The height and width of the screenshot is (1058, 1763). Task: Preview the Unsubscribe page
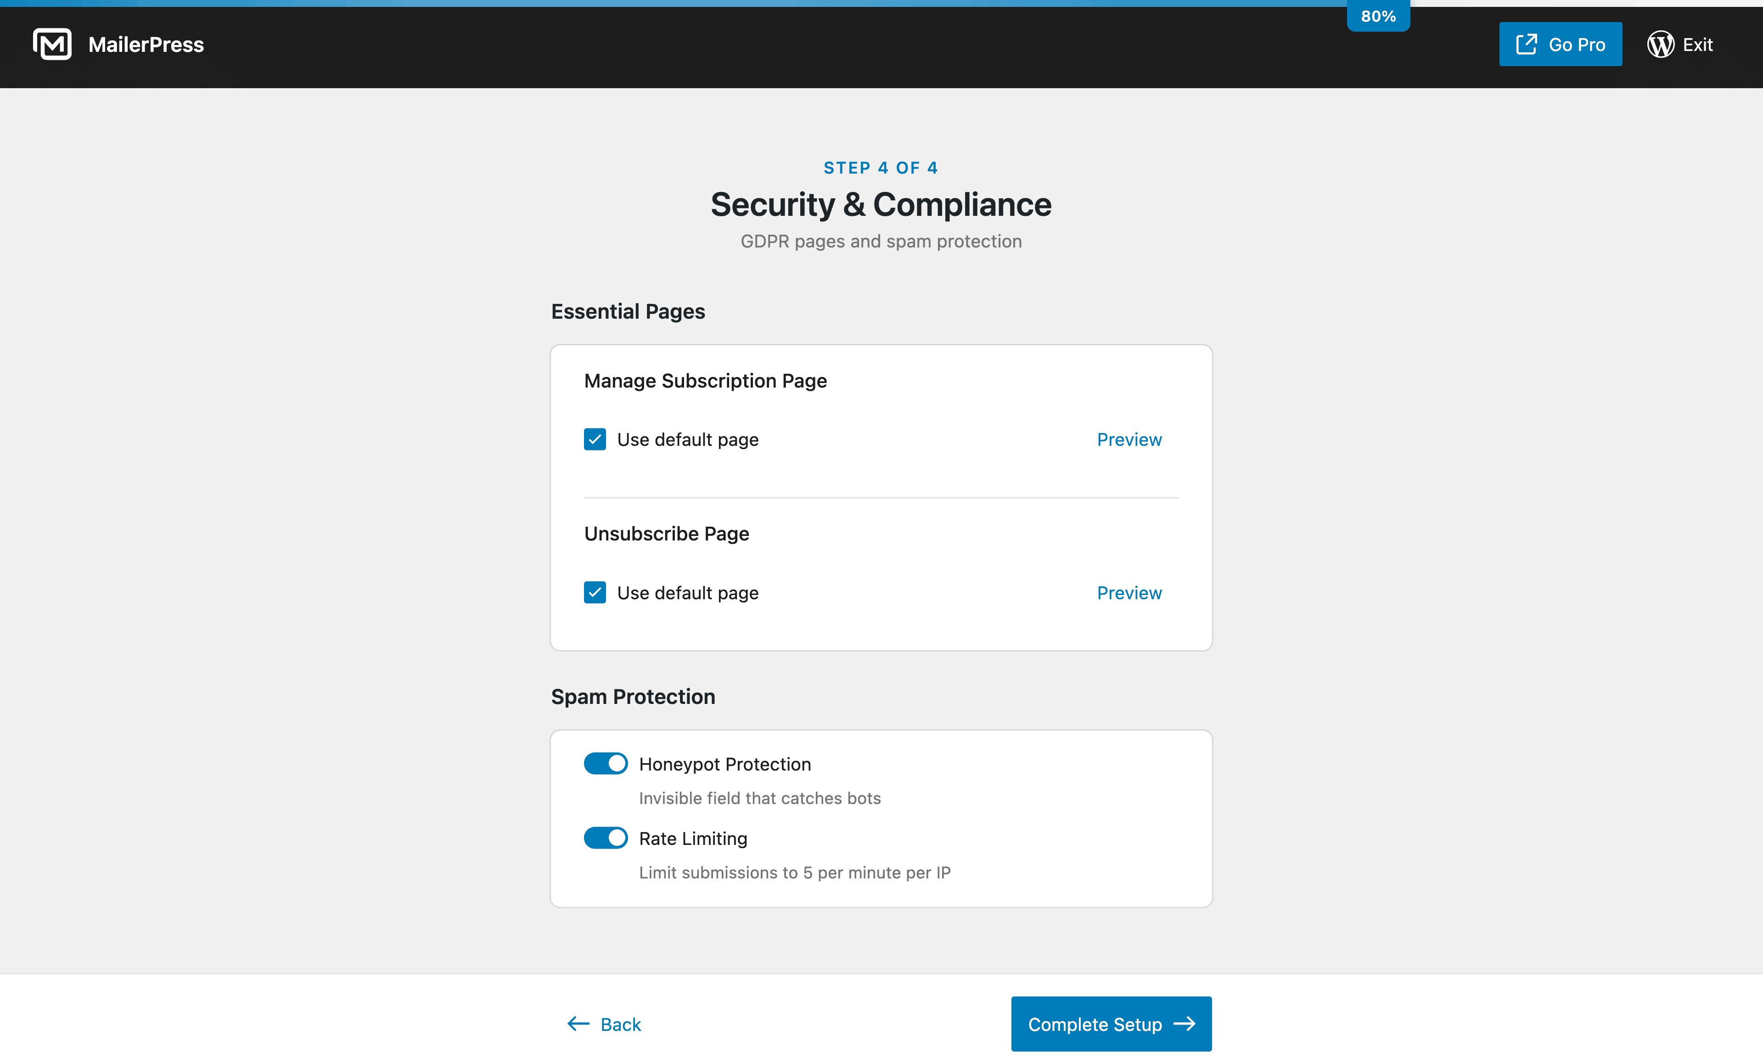1129,592
